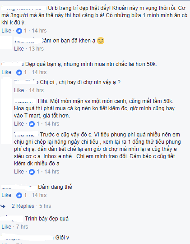Click the thumbs-up icon on the 'Inbox e nhé' reply
This screenshot has height=244, width=190.
32,172
